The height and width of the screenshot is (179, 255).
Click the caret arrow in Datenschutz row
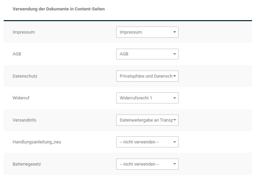pyautogui.click(x=174, y=76)
